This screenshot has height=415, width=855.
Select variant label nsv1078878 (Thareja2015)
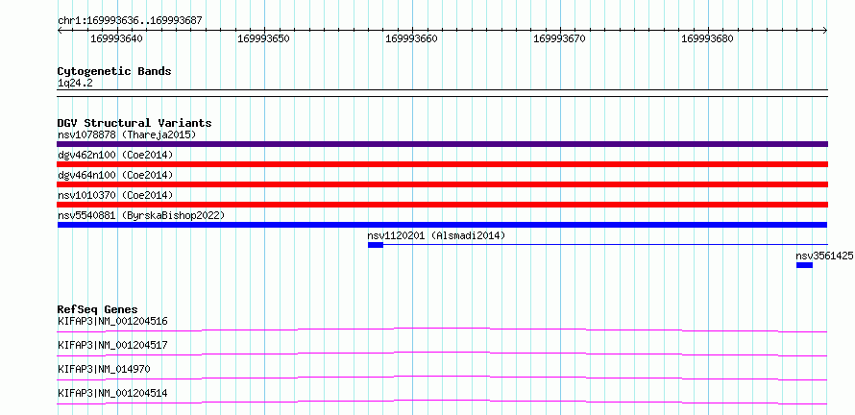click(x=127, y=134)
